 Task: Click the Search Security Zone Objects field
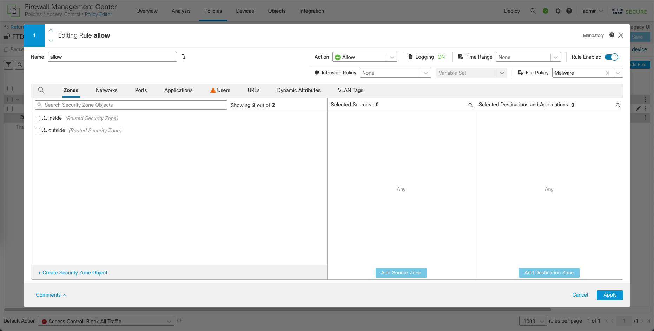click(x=131, y=105)
